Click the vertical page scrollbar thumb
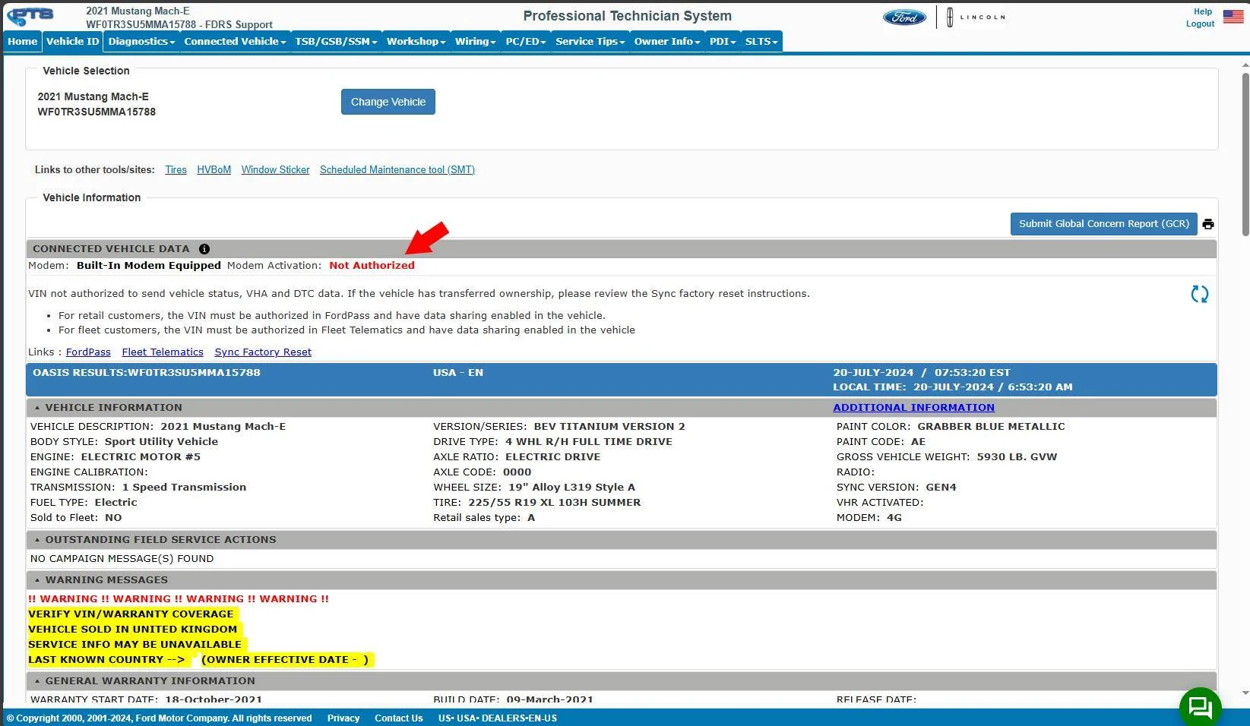Image resolution: width=1250 pixels, height=726 pixels. (x=1245, y=154)
